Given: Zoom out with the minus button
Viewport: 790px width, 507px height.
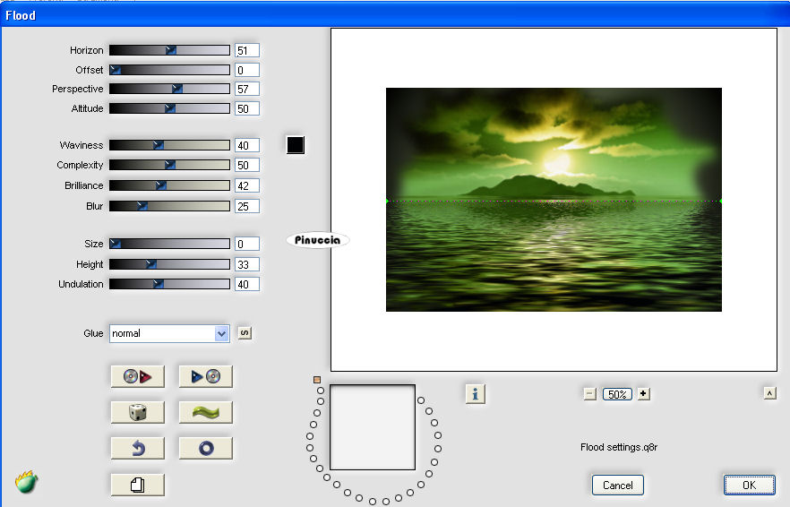Looking at the screenshot, I should (590, 394).
